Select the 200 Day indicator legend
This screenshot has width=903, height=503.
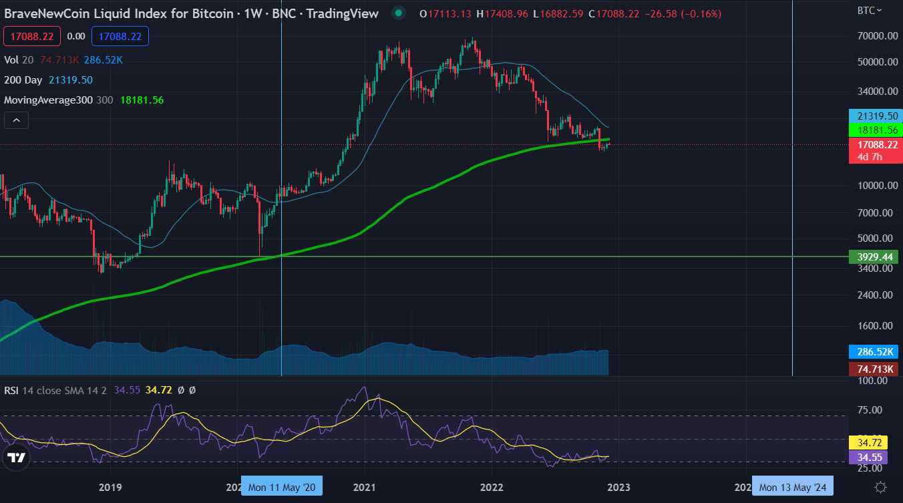point(23,79)
